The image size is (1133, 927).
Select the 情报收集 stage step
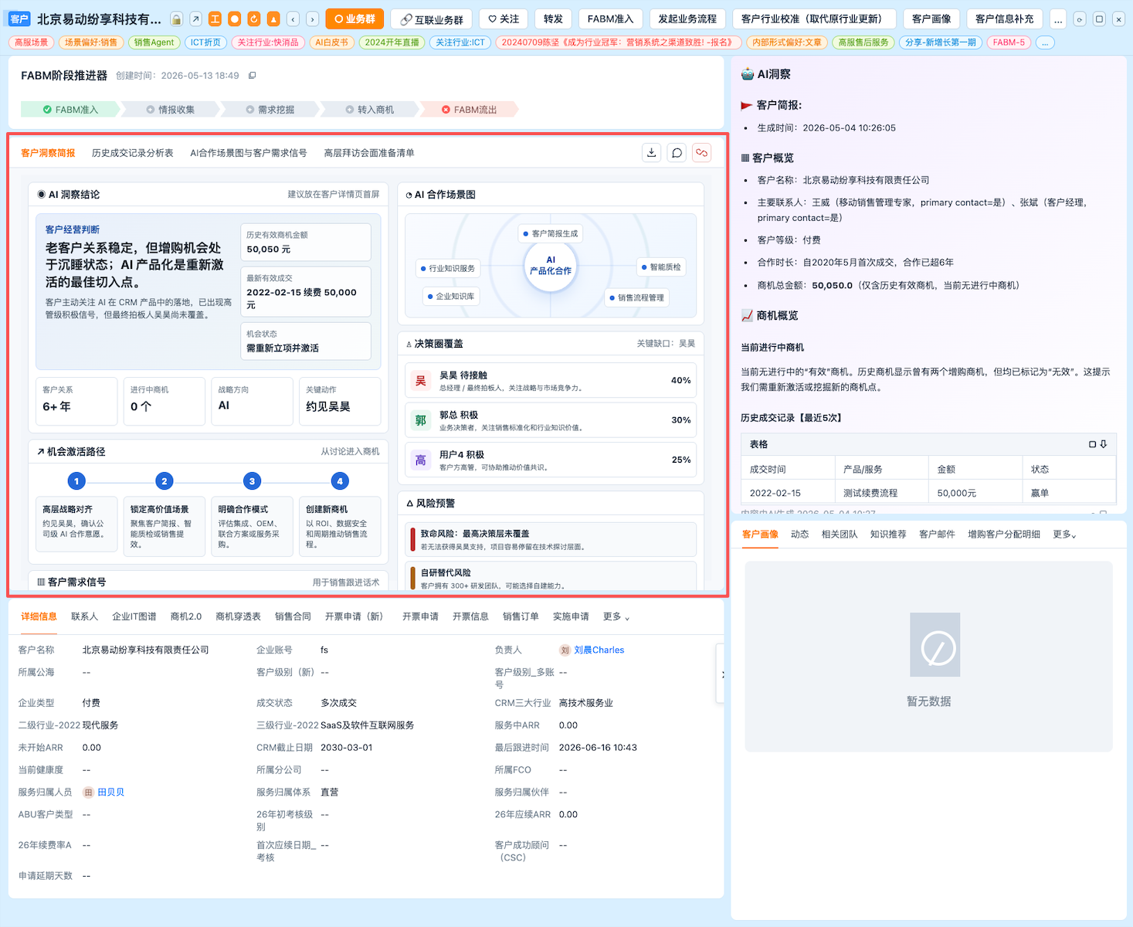(x=170, y=110)
